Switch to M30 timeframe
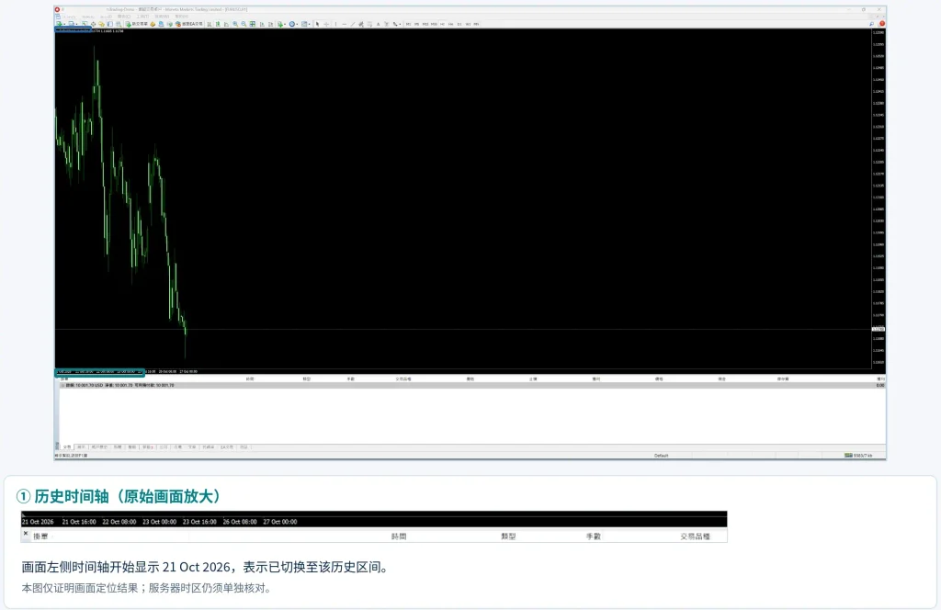 pos(434,24)
